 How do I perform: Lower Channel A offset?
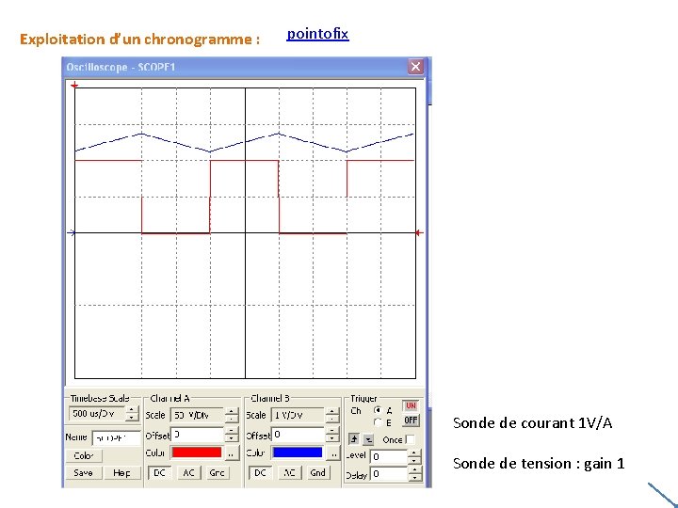(232, 438)
